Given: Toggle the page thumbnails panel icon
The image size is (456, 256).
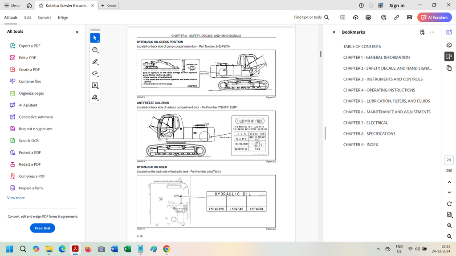Looking at the screenshot, I should click(449, 68).
